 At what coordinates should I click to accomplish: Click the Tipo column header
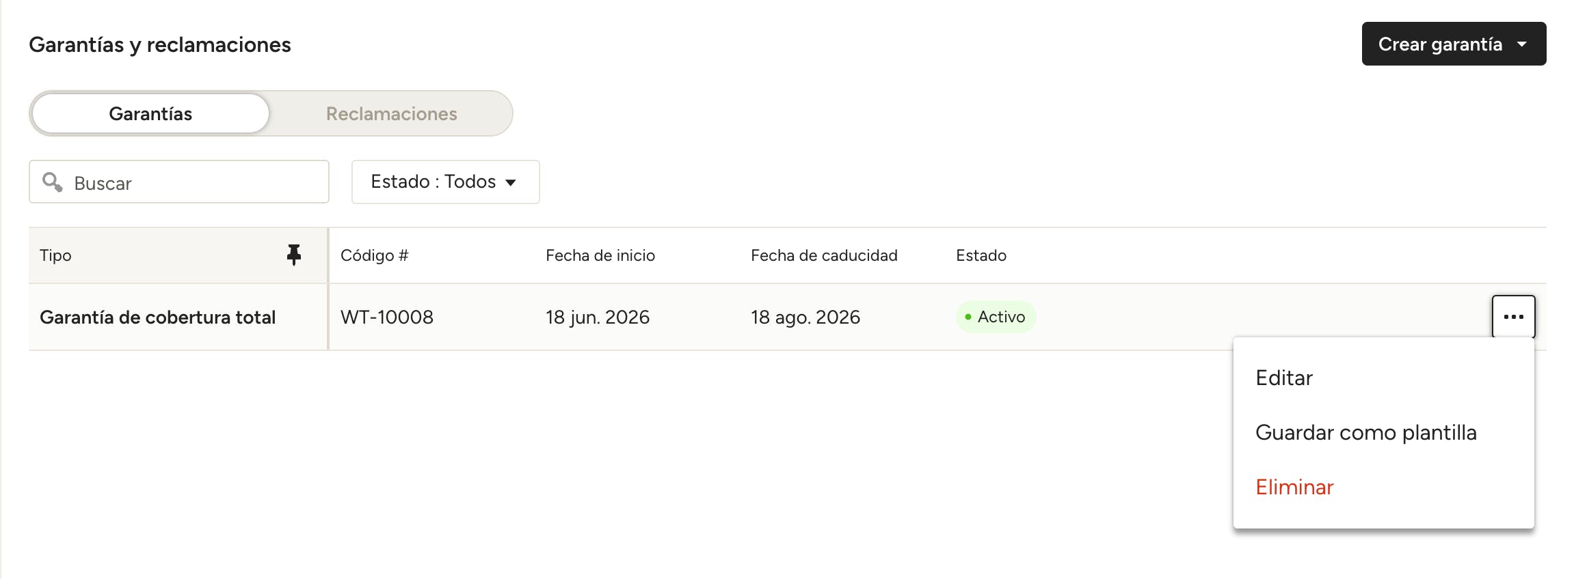coord(55,255)
